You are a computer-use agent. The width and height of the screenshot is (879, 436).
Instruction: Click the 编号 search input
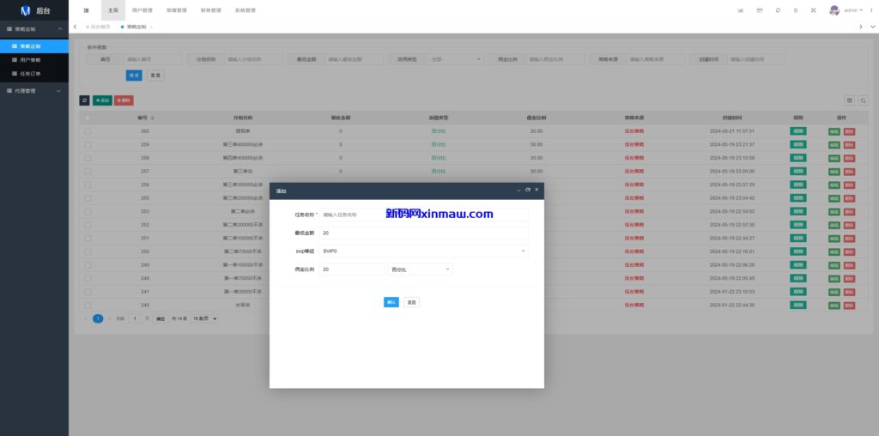point(153,59)
